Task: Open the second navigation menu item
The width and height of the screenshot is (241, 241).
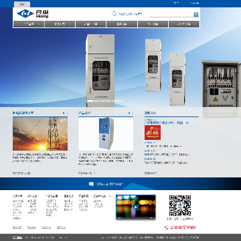Action: [x=60, y=24]
